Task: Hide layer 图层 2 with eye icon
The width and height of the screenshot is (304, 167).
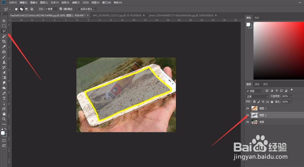Action: (x=247, y=115)
